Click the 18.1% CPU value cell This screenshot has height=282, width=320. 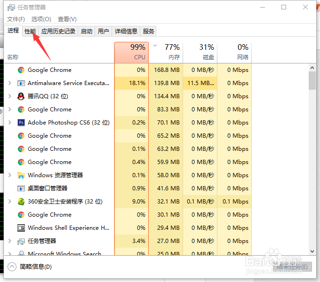pyautogui.click(x=132, y=83)
